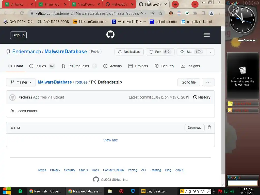Screen dimensions: 260x195
Task: Switch to Thank you browser tab
Action: 52,4
